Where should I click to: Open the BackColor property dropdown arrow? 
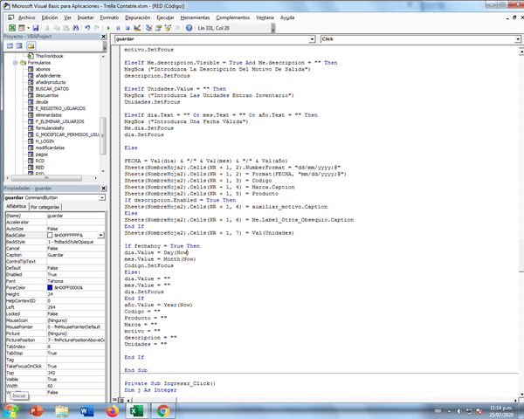[x=100, y=236]
